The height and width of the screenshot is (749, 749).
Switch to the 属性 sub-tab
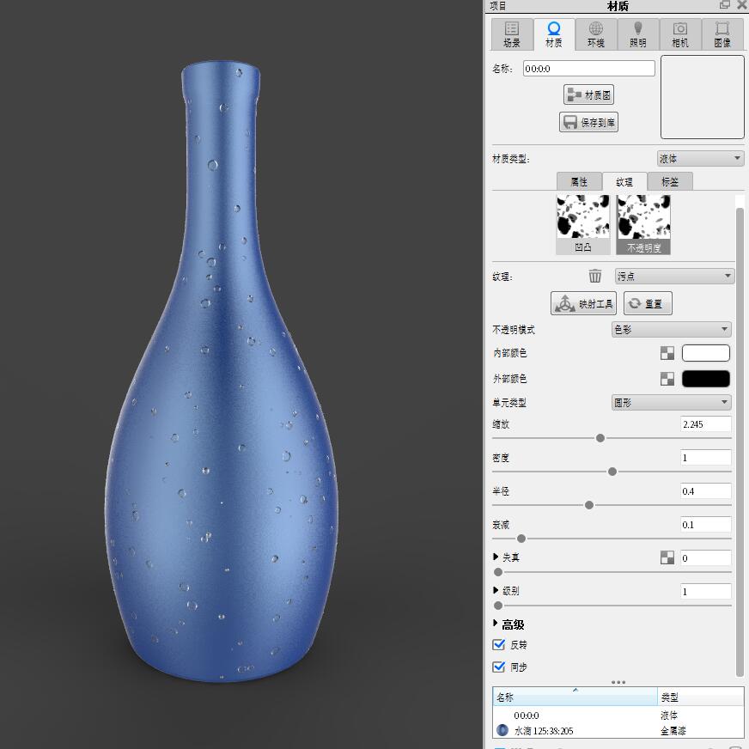(579, 181)
